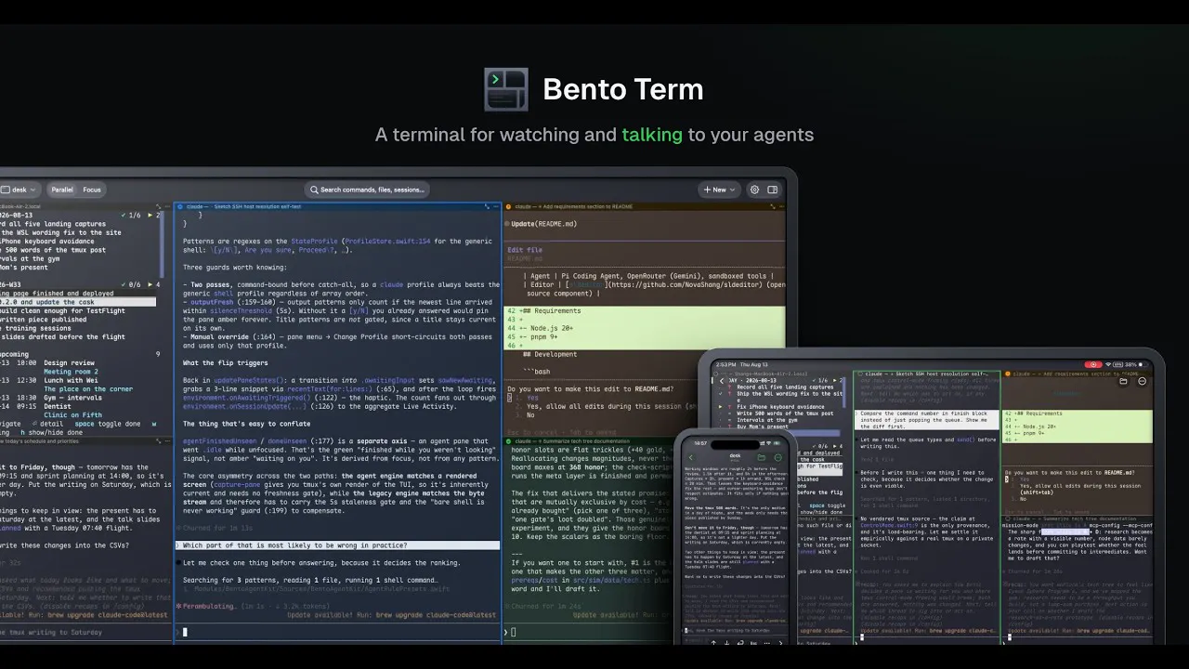Click the "Clinic on Fifth" location line

click(x=75, y=415)
